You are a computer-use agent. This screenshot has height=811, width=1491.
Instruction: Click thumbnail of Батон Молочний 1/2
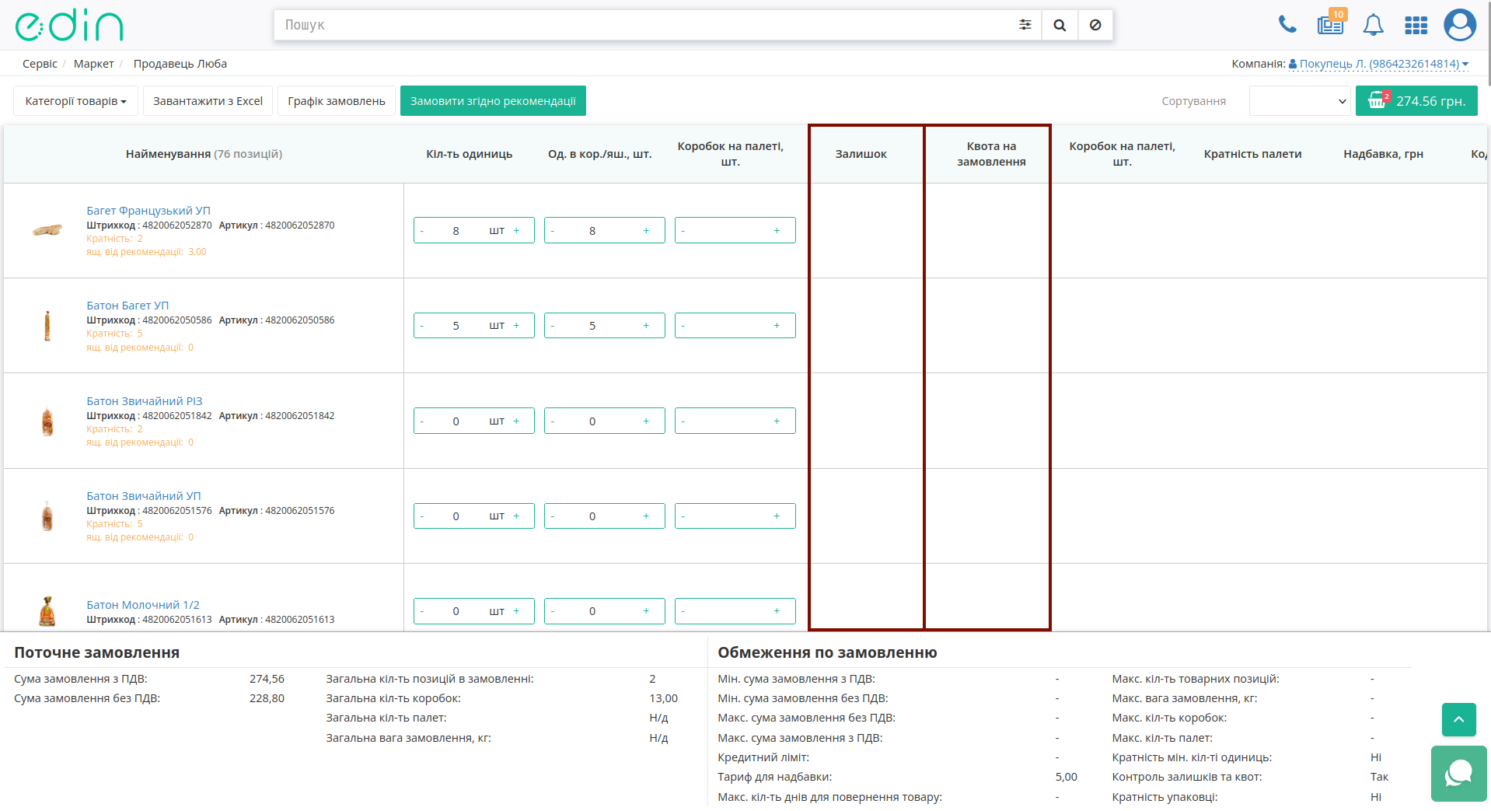pyautogui.click(x=47, y=611)
